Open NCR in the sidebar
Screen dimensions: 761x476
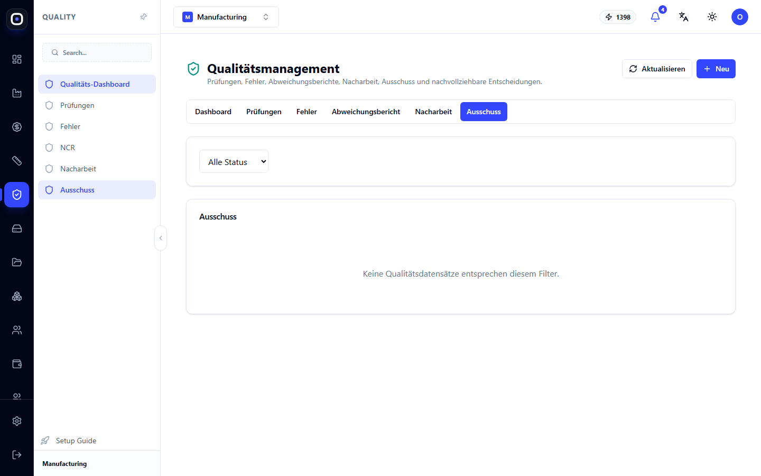tap(97, 148)
